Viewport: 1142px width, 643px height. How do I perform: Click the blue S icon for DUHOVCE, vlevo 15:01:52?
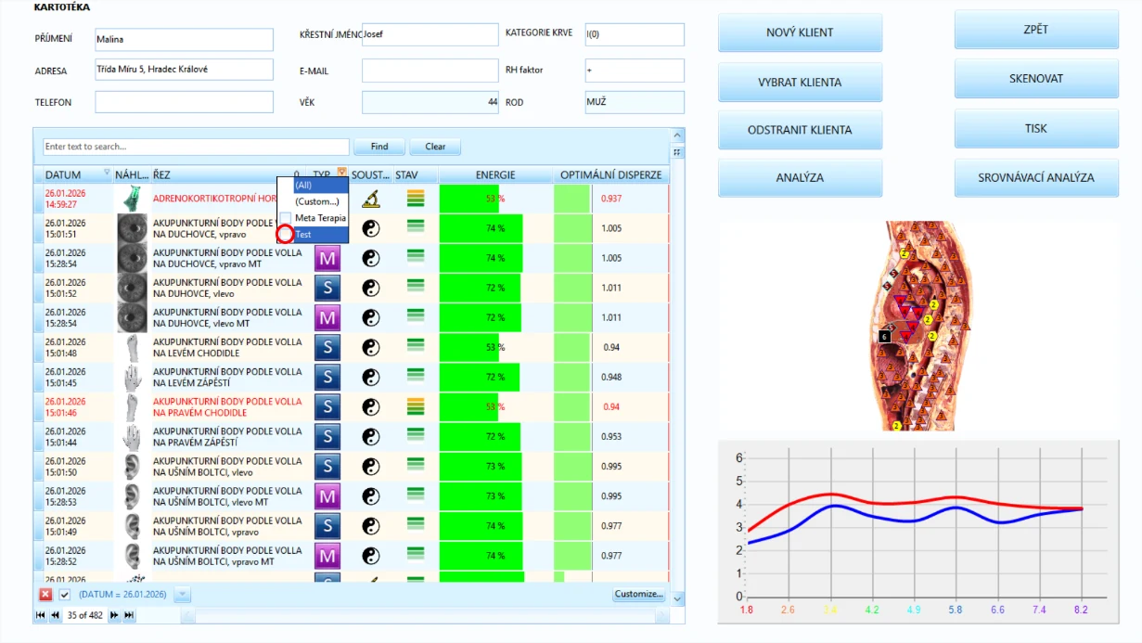327,288
